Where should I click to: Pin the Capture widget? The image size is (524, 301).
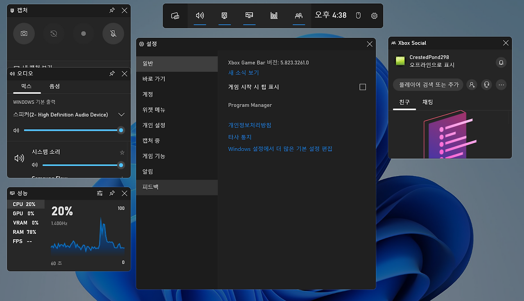point(112,10)
